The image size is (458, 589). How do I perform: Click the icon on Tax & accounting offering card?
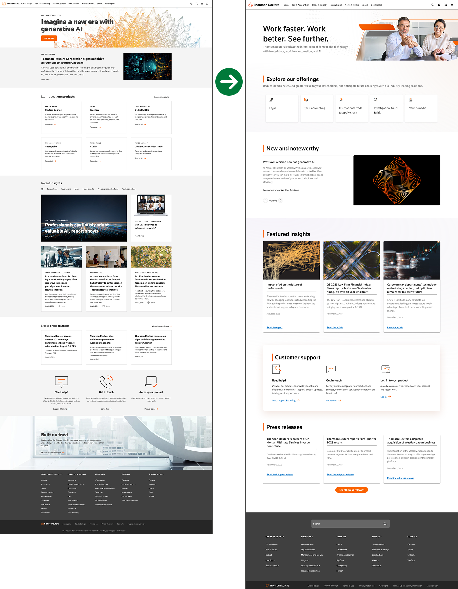click(306, 100)
